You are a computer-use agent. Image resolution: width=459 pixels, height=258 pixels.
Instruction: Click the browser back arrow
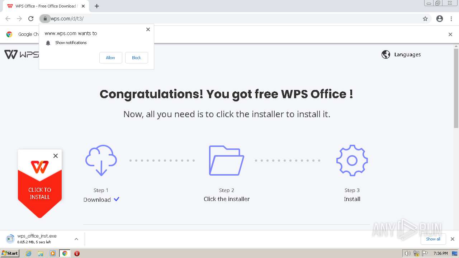(8, 19)
